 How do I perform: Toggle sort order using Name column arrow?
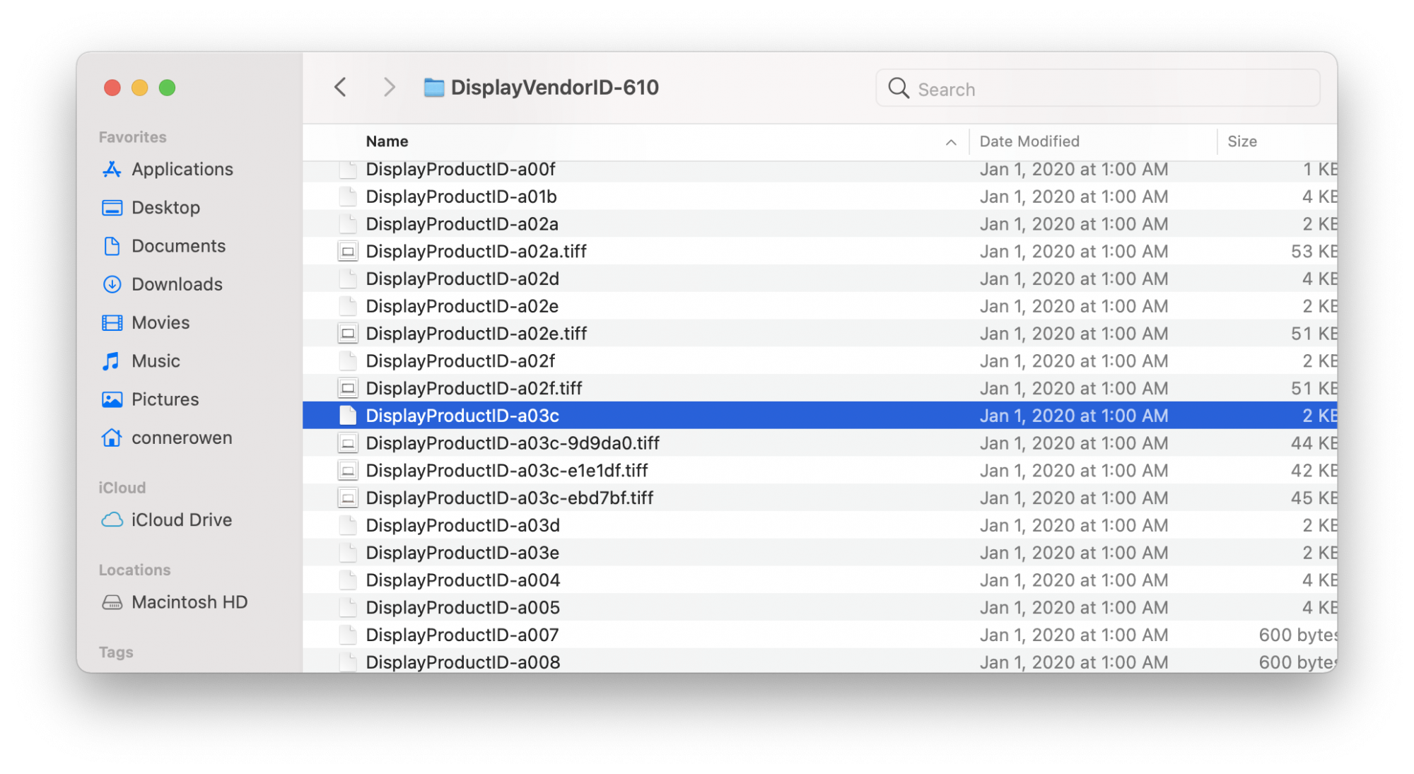951,142
